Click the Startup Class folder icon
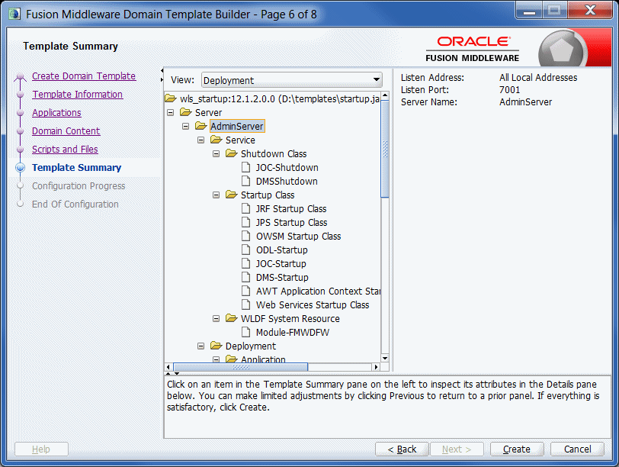Viewport: 619px width, 467px height. (x=231, y=195)
